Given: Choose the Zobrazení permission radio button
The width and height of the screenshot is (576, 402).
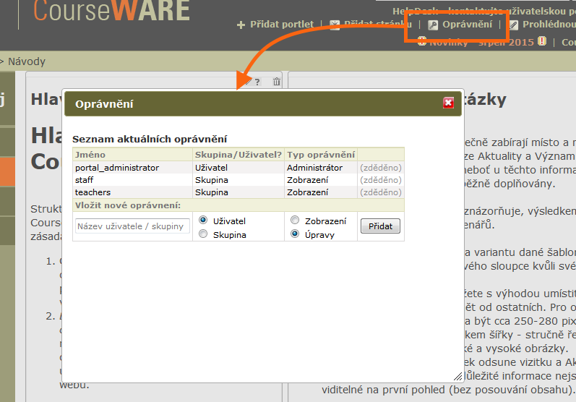Looking at the screenshot, I should coord(295,221).
